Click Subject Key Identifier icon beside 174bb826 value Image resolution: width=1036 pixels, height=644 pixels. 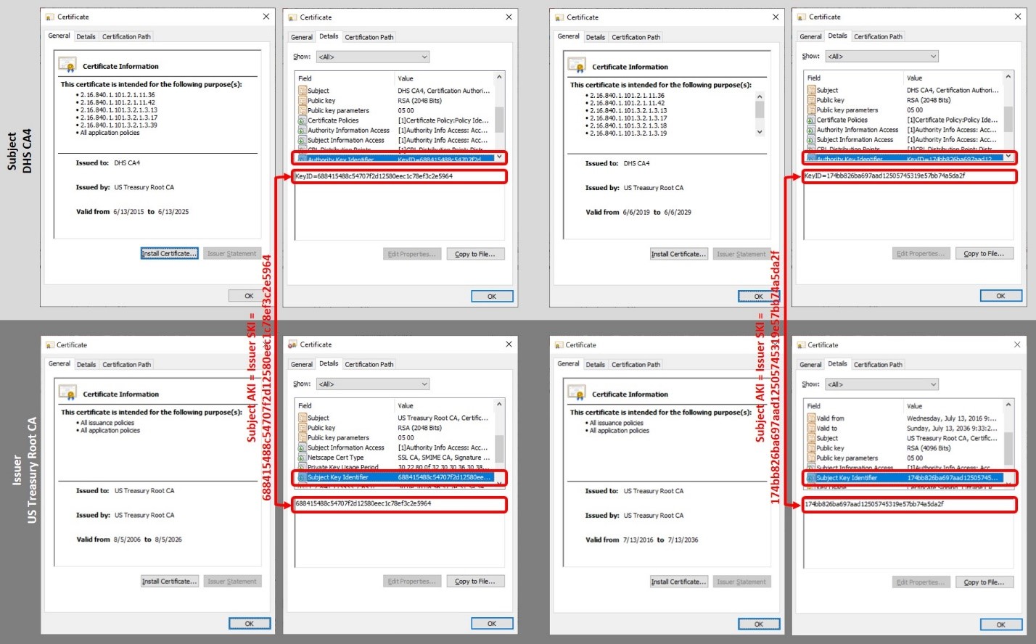[812, 478]
